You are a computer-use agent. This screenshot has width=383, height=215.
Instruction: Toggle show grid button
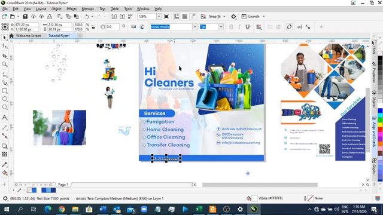[185, 17]
